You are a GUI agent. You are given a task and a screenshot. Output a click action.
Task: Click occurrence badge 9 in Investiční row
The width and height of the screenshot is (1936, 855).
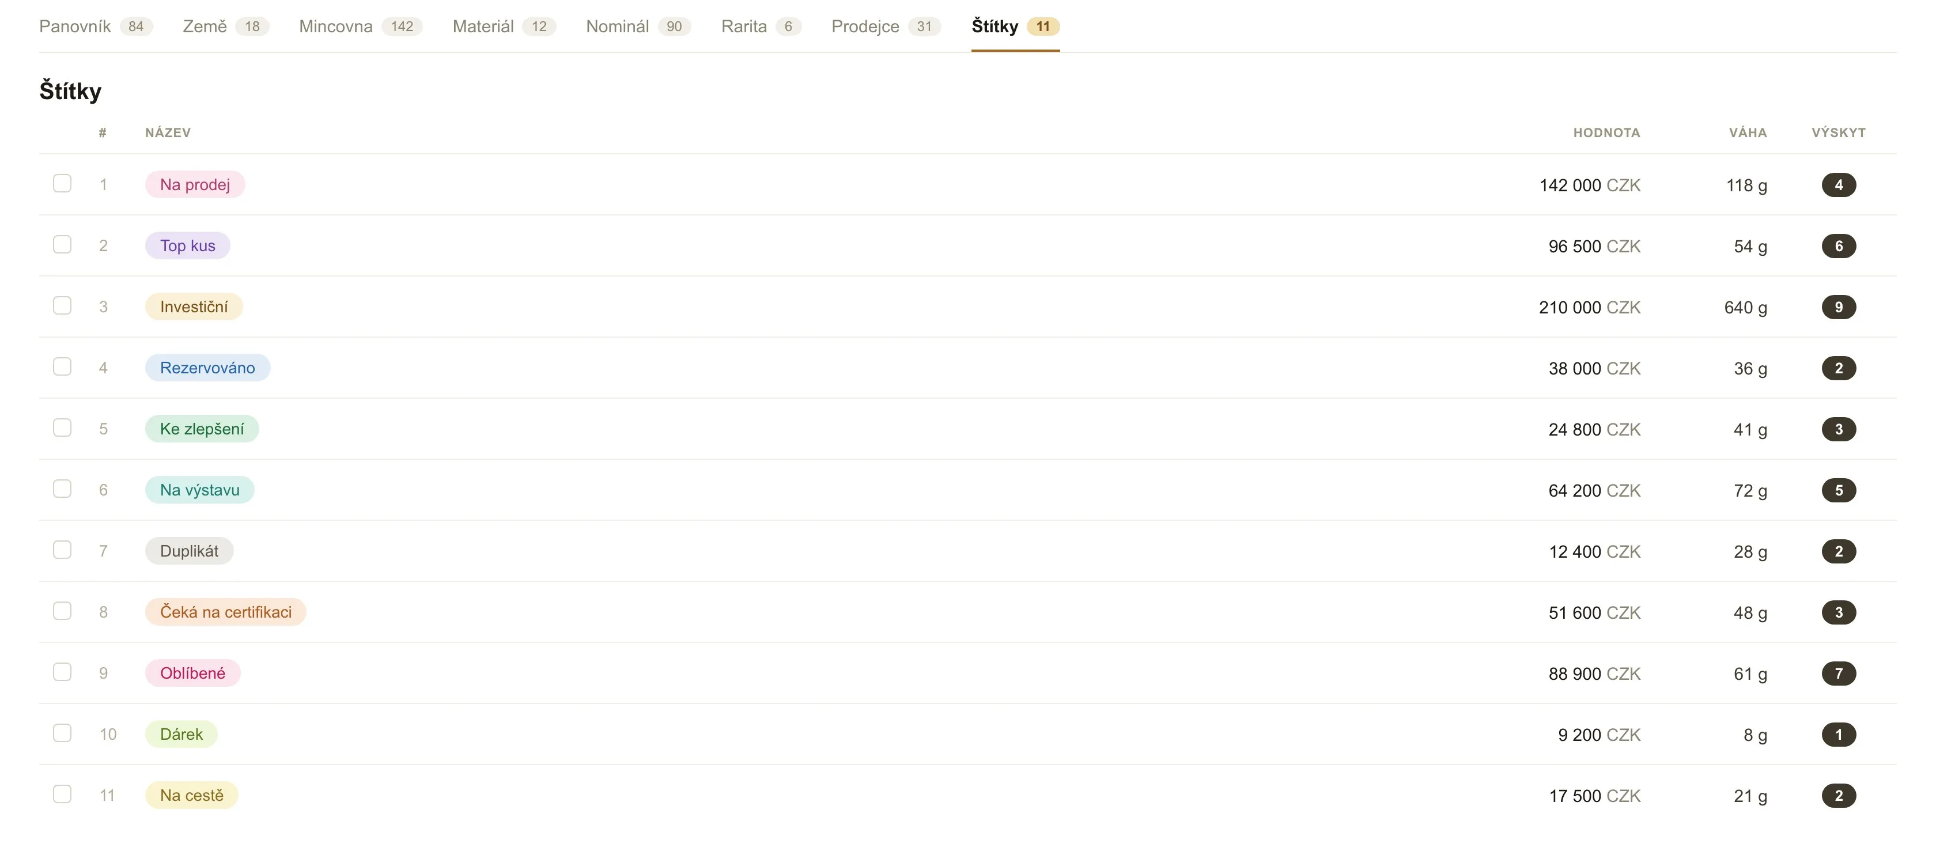click(1838, 307)
